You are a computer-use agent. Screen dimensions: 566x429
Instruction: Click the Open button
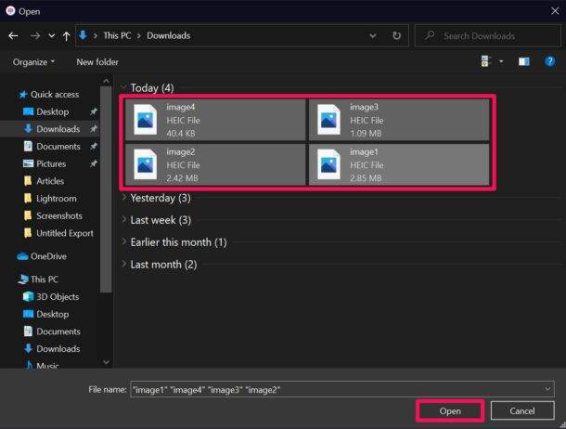click(x=449, y=410)
